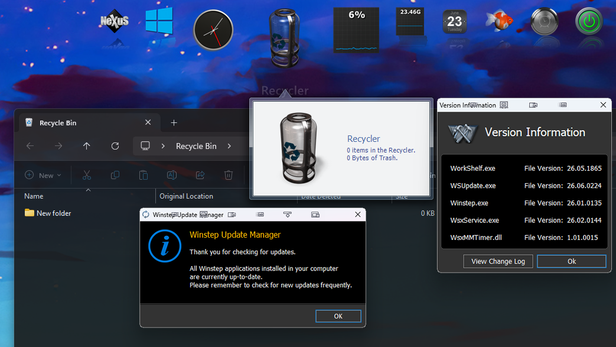Viewport: 616px width, 347px height.
Task: Click OK in Winstep Update Manager
Action: pos(338,316)
